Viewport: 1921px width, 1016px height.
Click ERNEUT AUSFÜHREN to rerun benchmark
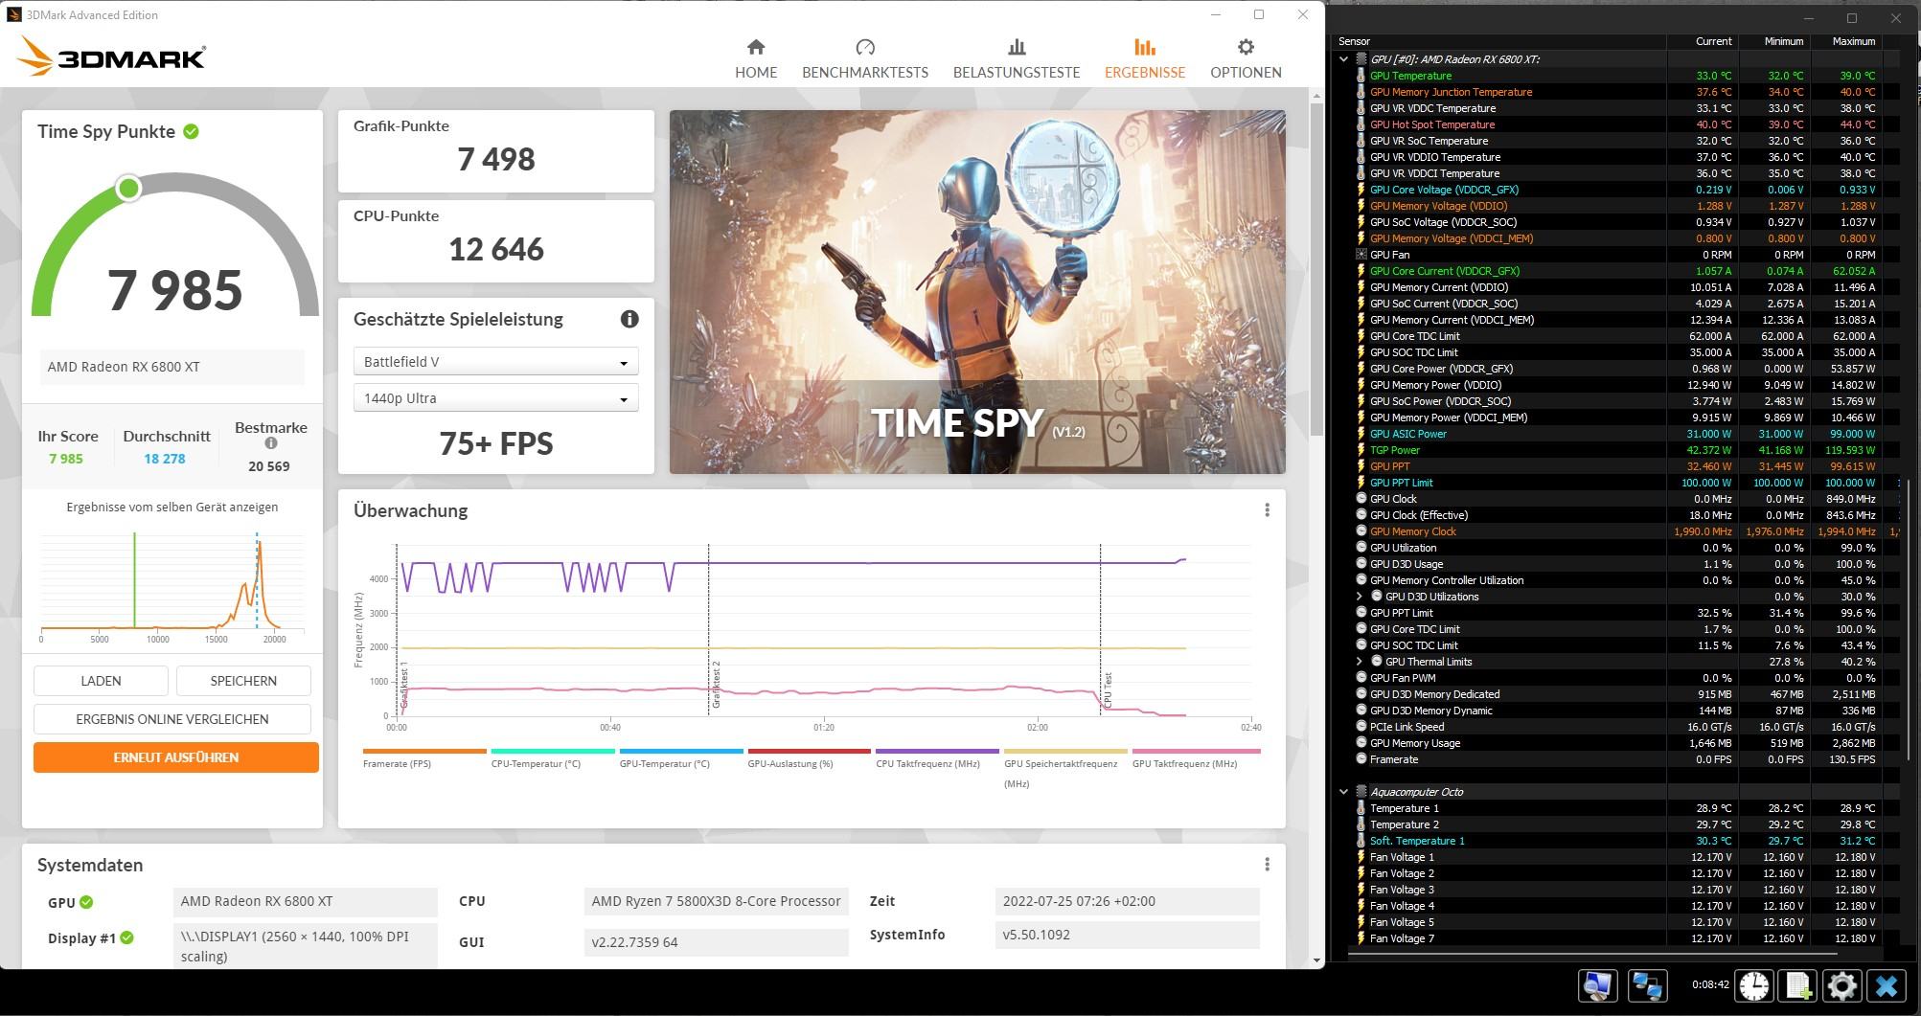coord(176,757)
